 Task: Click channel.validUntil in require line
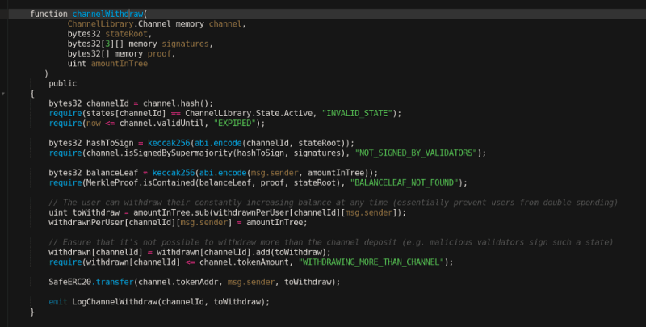(x=161, y=124)
